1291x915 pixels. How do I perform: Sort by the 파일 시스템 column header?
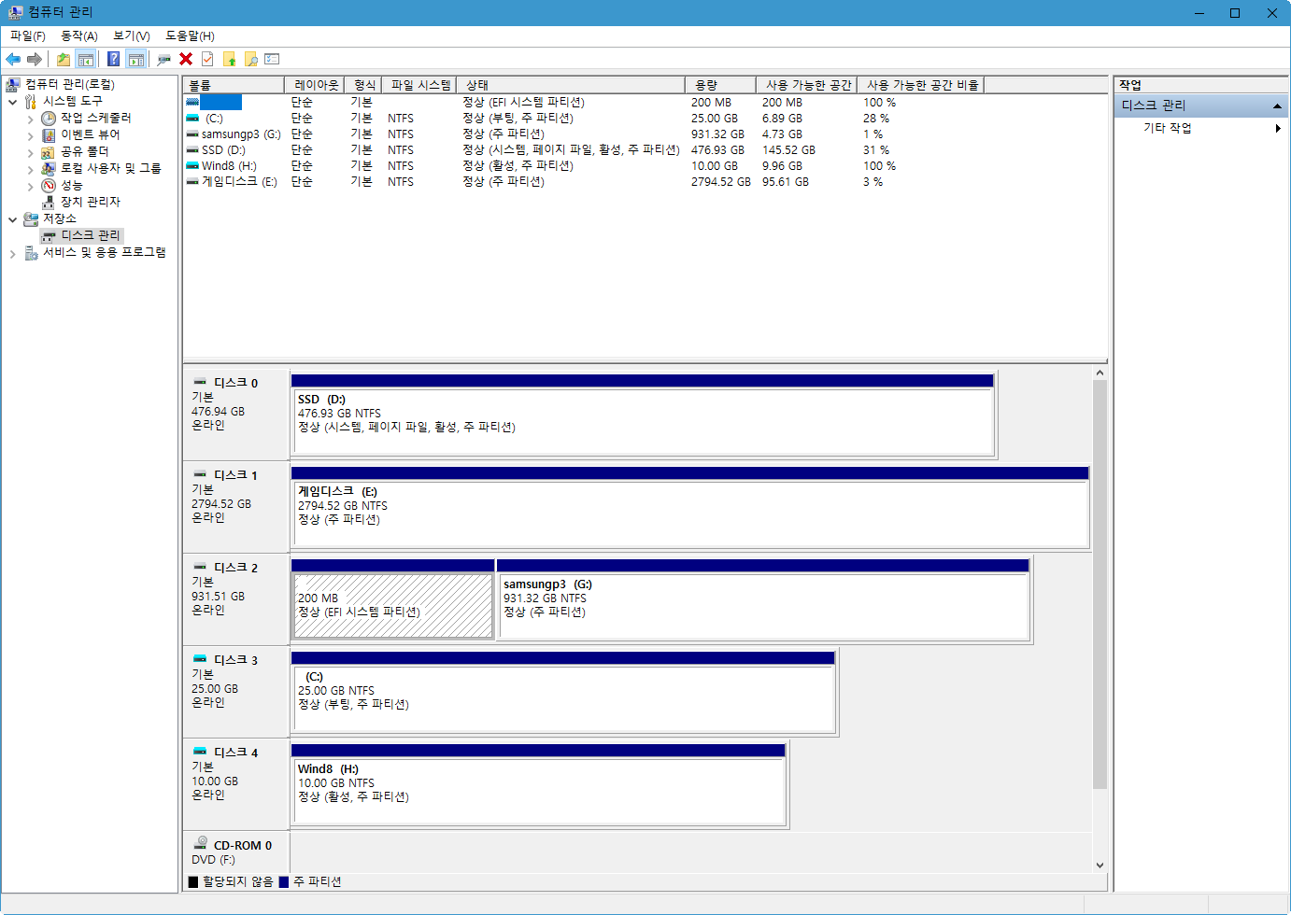(420, 85)
